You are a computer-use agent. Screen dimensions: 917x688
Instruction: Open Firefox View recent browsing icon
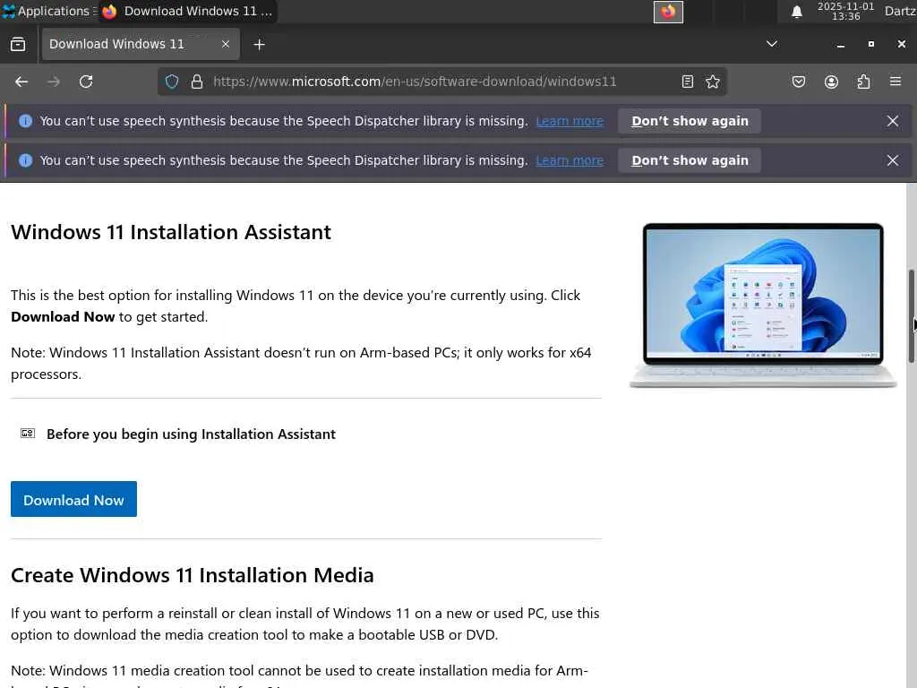[x=18, y=45]
